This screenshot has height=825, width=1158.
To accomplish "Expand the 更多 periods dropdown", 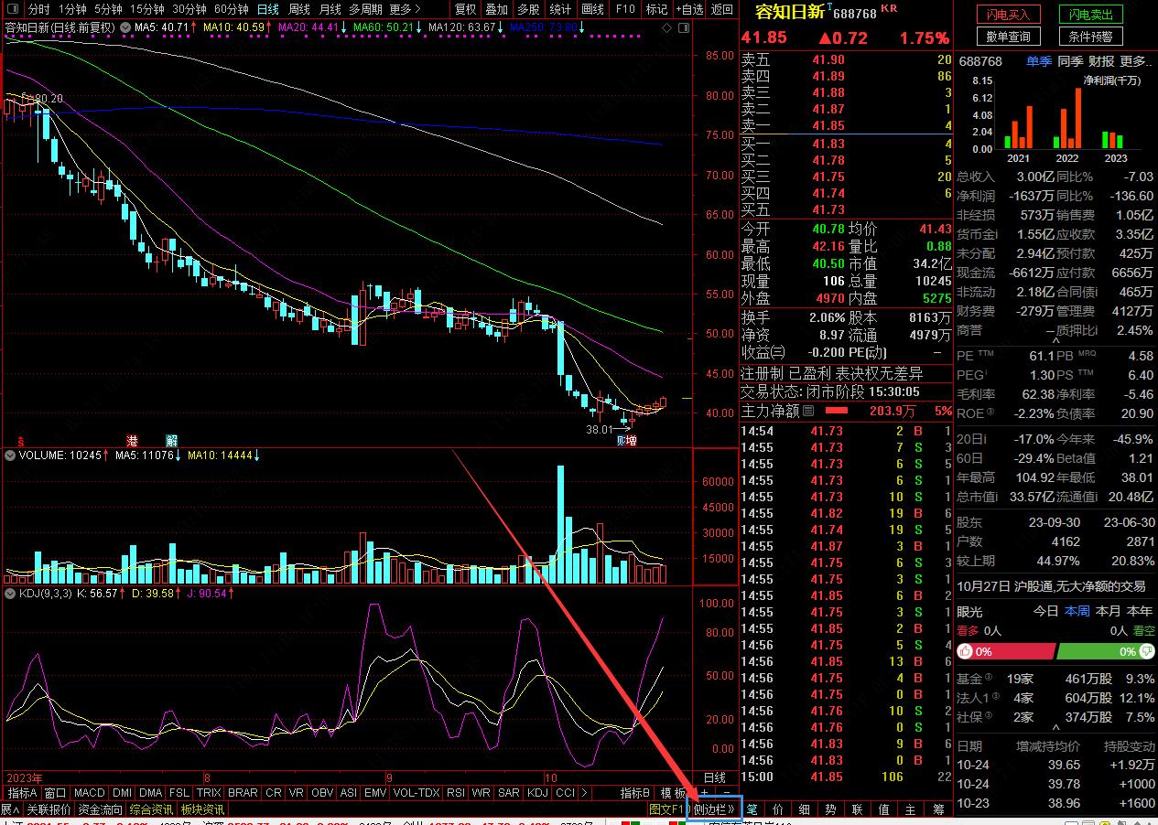I will pos(405,9).
